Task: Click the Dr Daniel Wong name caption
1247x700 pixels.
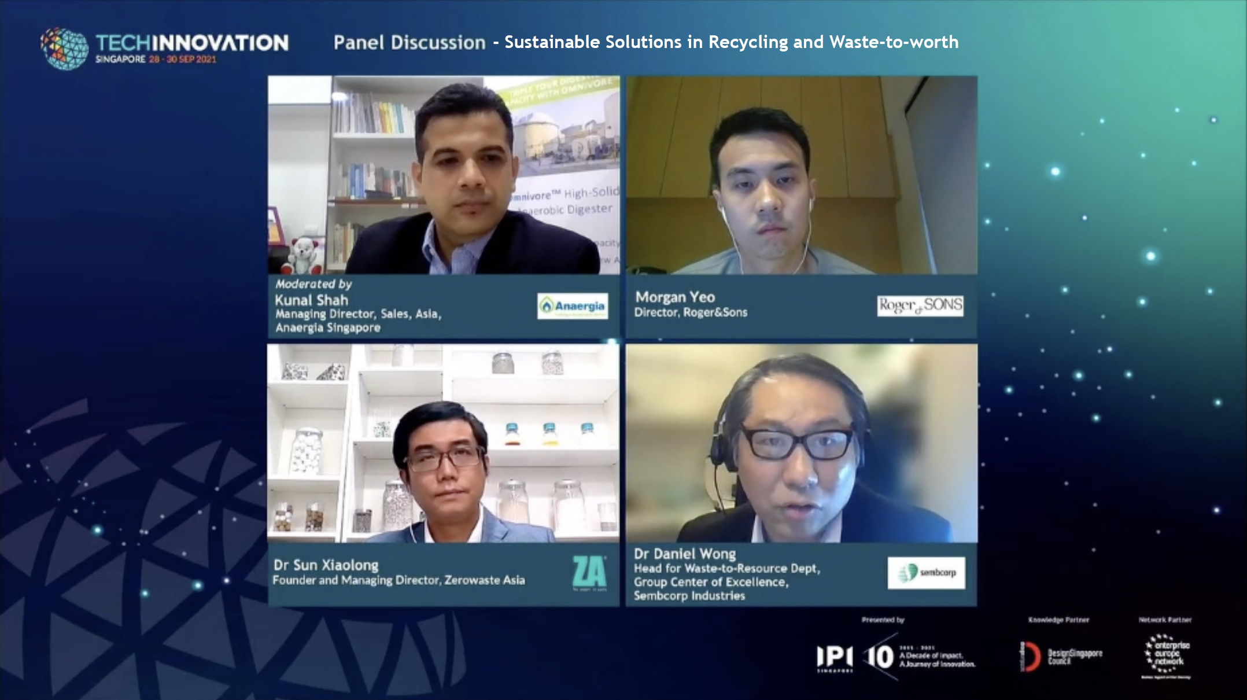Action: (x=685, y=554)
